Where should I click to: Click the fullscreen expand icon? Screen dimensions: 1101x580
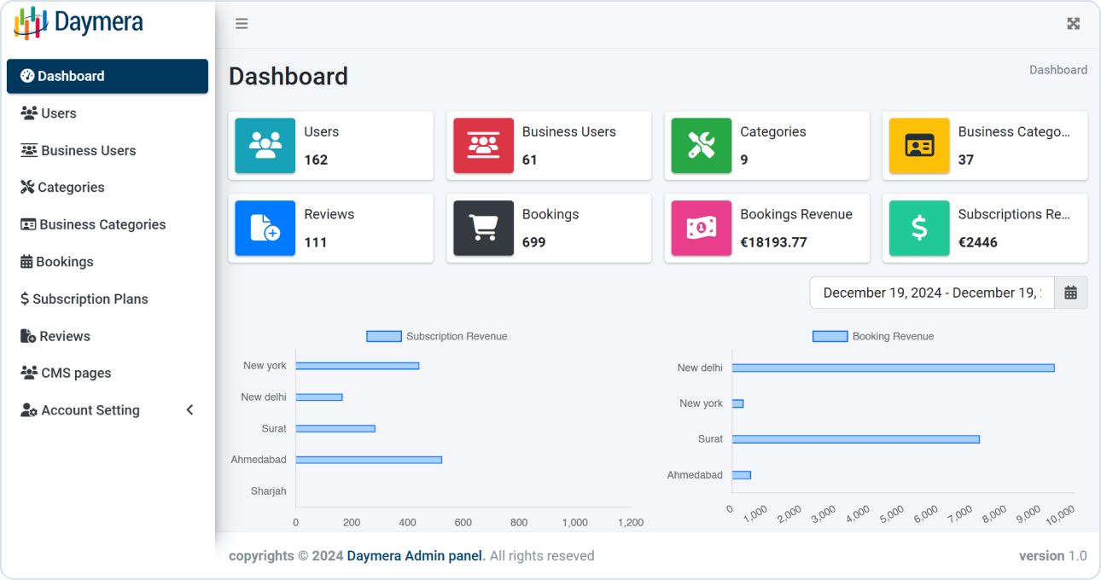(x=1073, y=23)
